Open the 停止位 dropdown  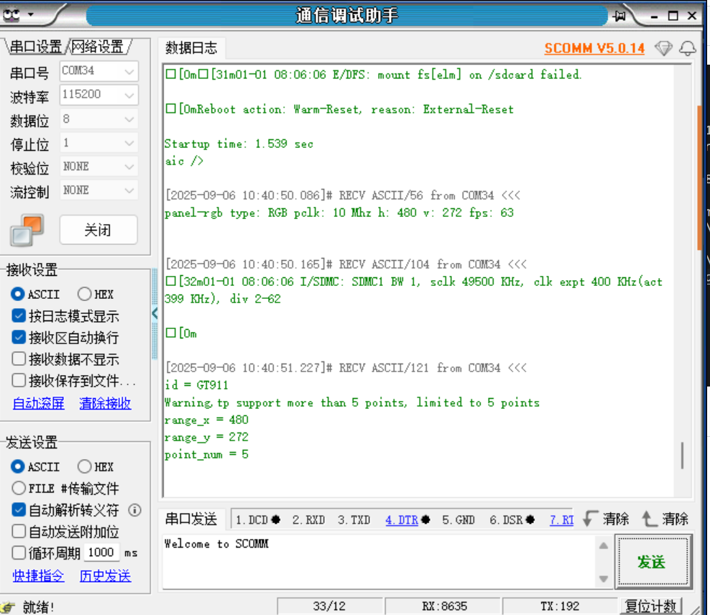click(98, 144)
